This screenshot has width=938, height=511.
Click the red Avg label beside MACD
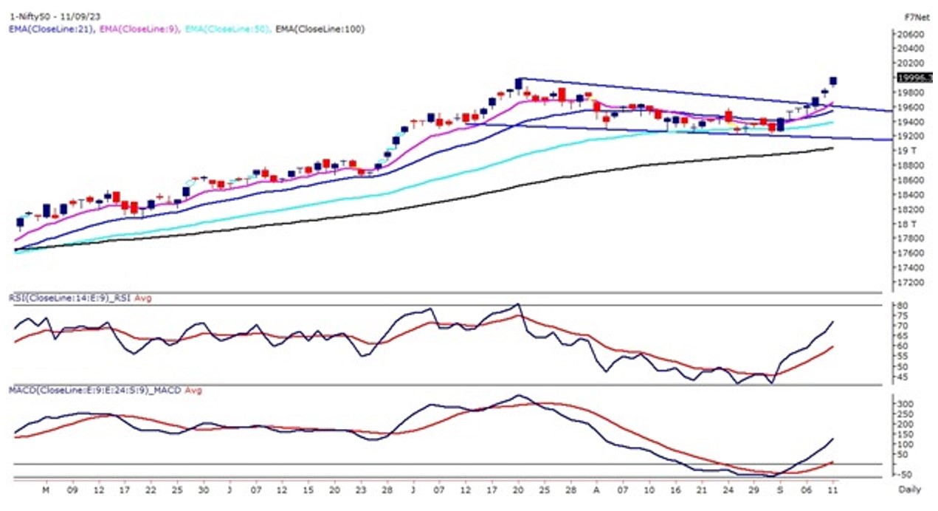[193, 390]
